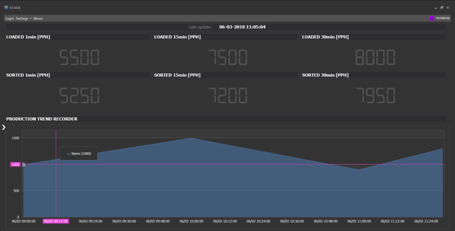Click the chart peak at 06/03 10:00:00
Screen dimensions: 455x231
coord(191,138)
